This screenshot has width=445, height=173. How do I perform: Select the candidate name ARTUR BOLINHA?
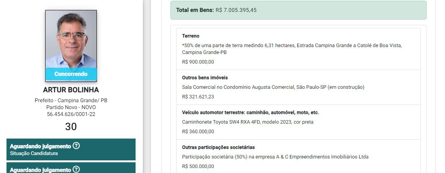71,90
